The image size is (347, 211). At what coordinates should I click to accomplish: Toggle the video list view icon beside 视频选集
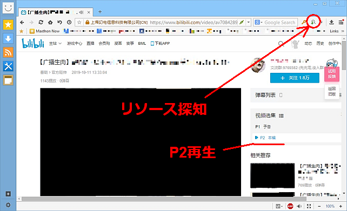click(x=281, y=115)
